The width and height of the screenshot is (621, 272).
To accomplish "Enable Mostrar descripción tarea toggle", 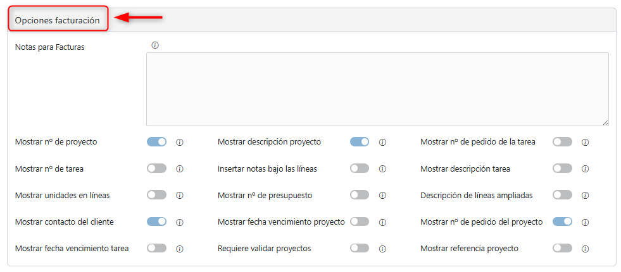I will [562, 169].
